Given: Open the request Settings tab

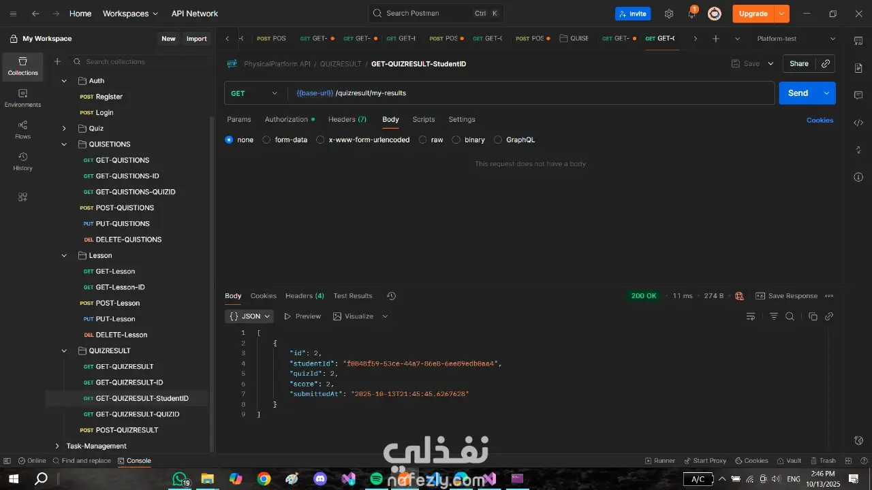Looking at the screenshot, I should tap(462, 119).
